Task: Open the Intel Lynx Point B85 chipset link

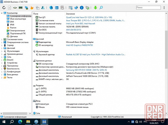Action: click(x=80, y=23)
